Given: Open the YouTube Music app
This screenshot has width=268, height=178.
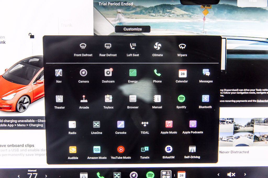Looking at the screenshot, I should 121,149.
